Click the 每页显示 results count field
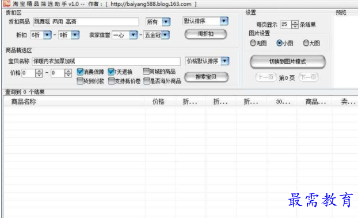 click(286, 24)
